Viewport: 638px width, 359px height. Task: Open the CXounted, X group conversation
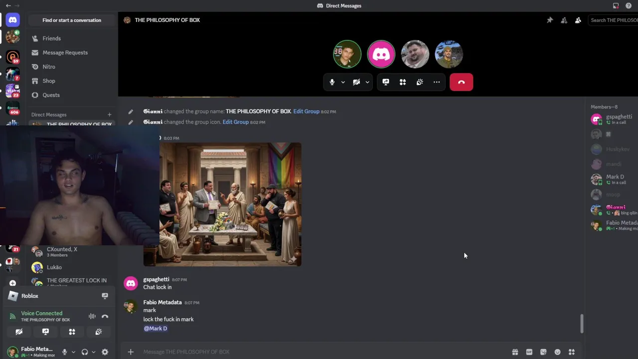[72, 252]
